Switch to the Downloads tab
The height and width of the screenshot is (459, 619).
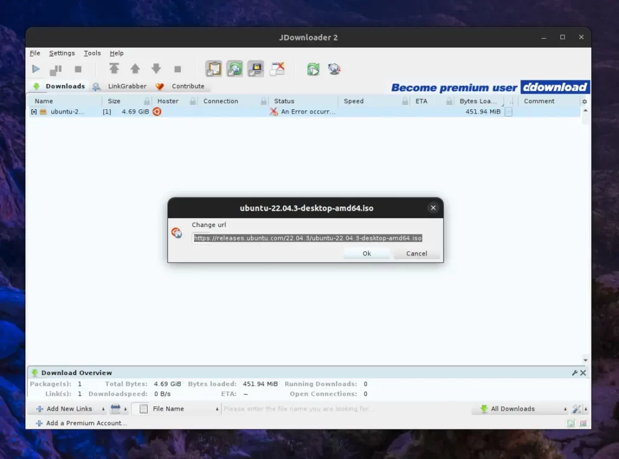[x=59, y=86]
